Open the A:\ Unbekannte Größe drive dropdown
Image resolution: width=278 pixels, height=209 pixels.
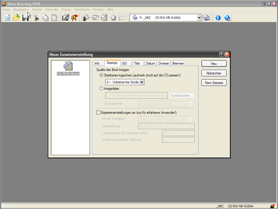pos(141,82)
